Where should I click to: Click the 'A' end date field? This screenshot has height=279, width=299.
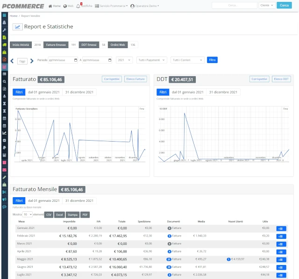[x=97, y=60]
